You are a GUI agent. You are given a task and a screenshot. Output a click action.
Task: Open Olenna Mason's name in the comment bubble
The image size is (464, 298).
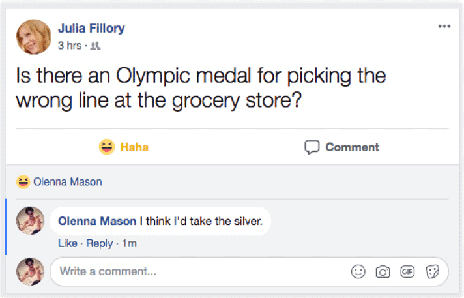[x=97, y=222]
